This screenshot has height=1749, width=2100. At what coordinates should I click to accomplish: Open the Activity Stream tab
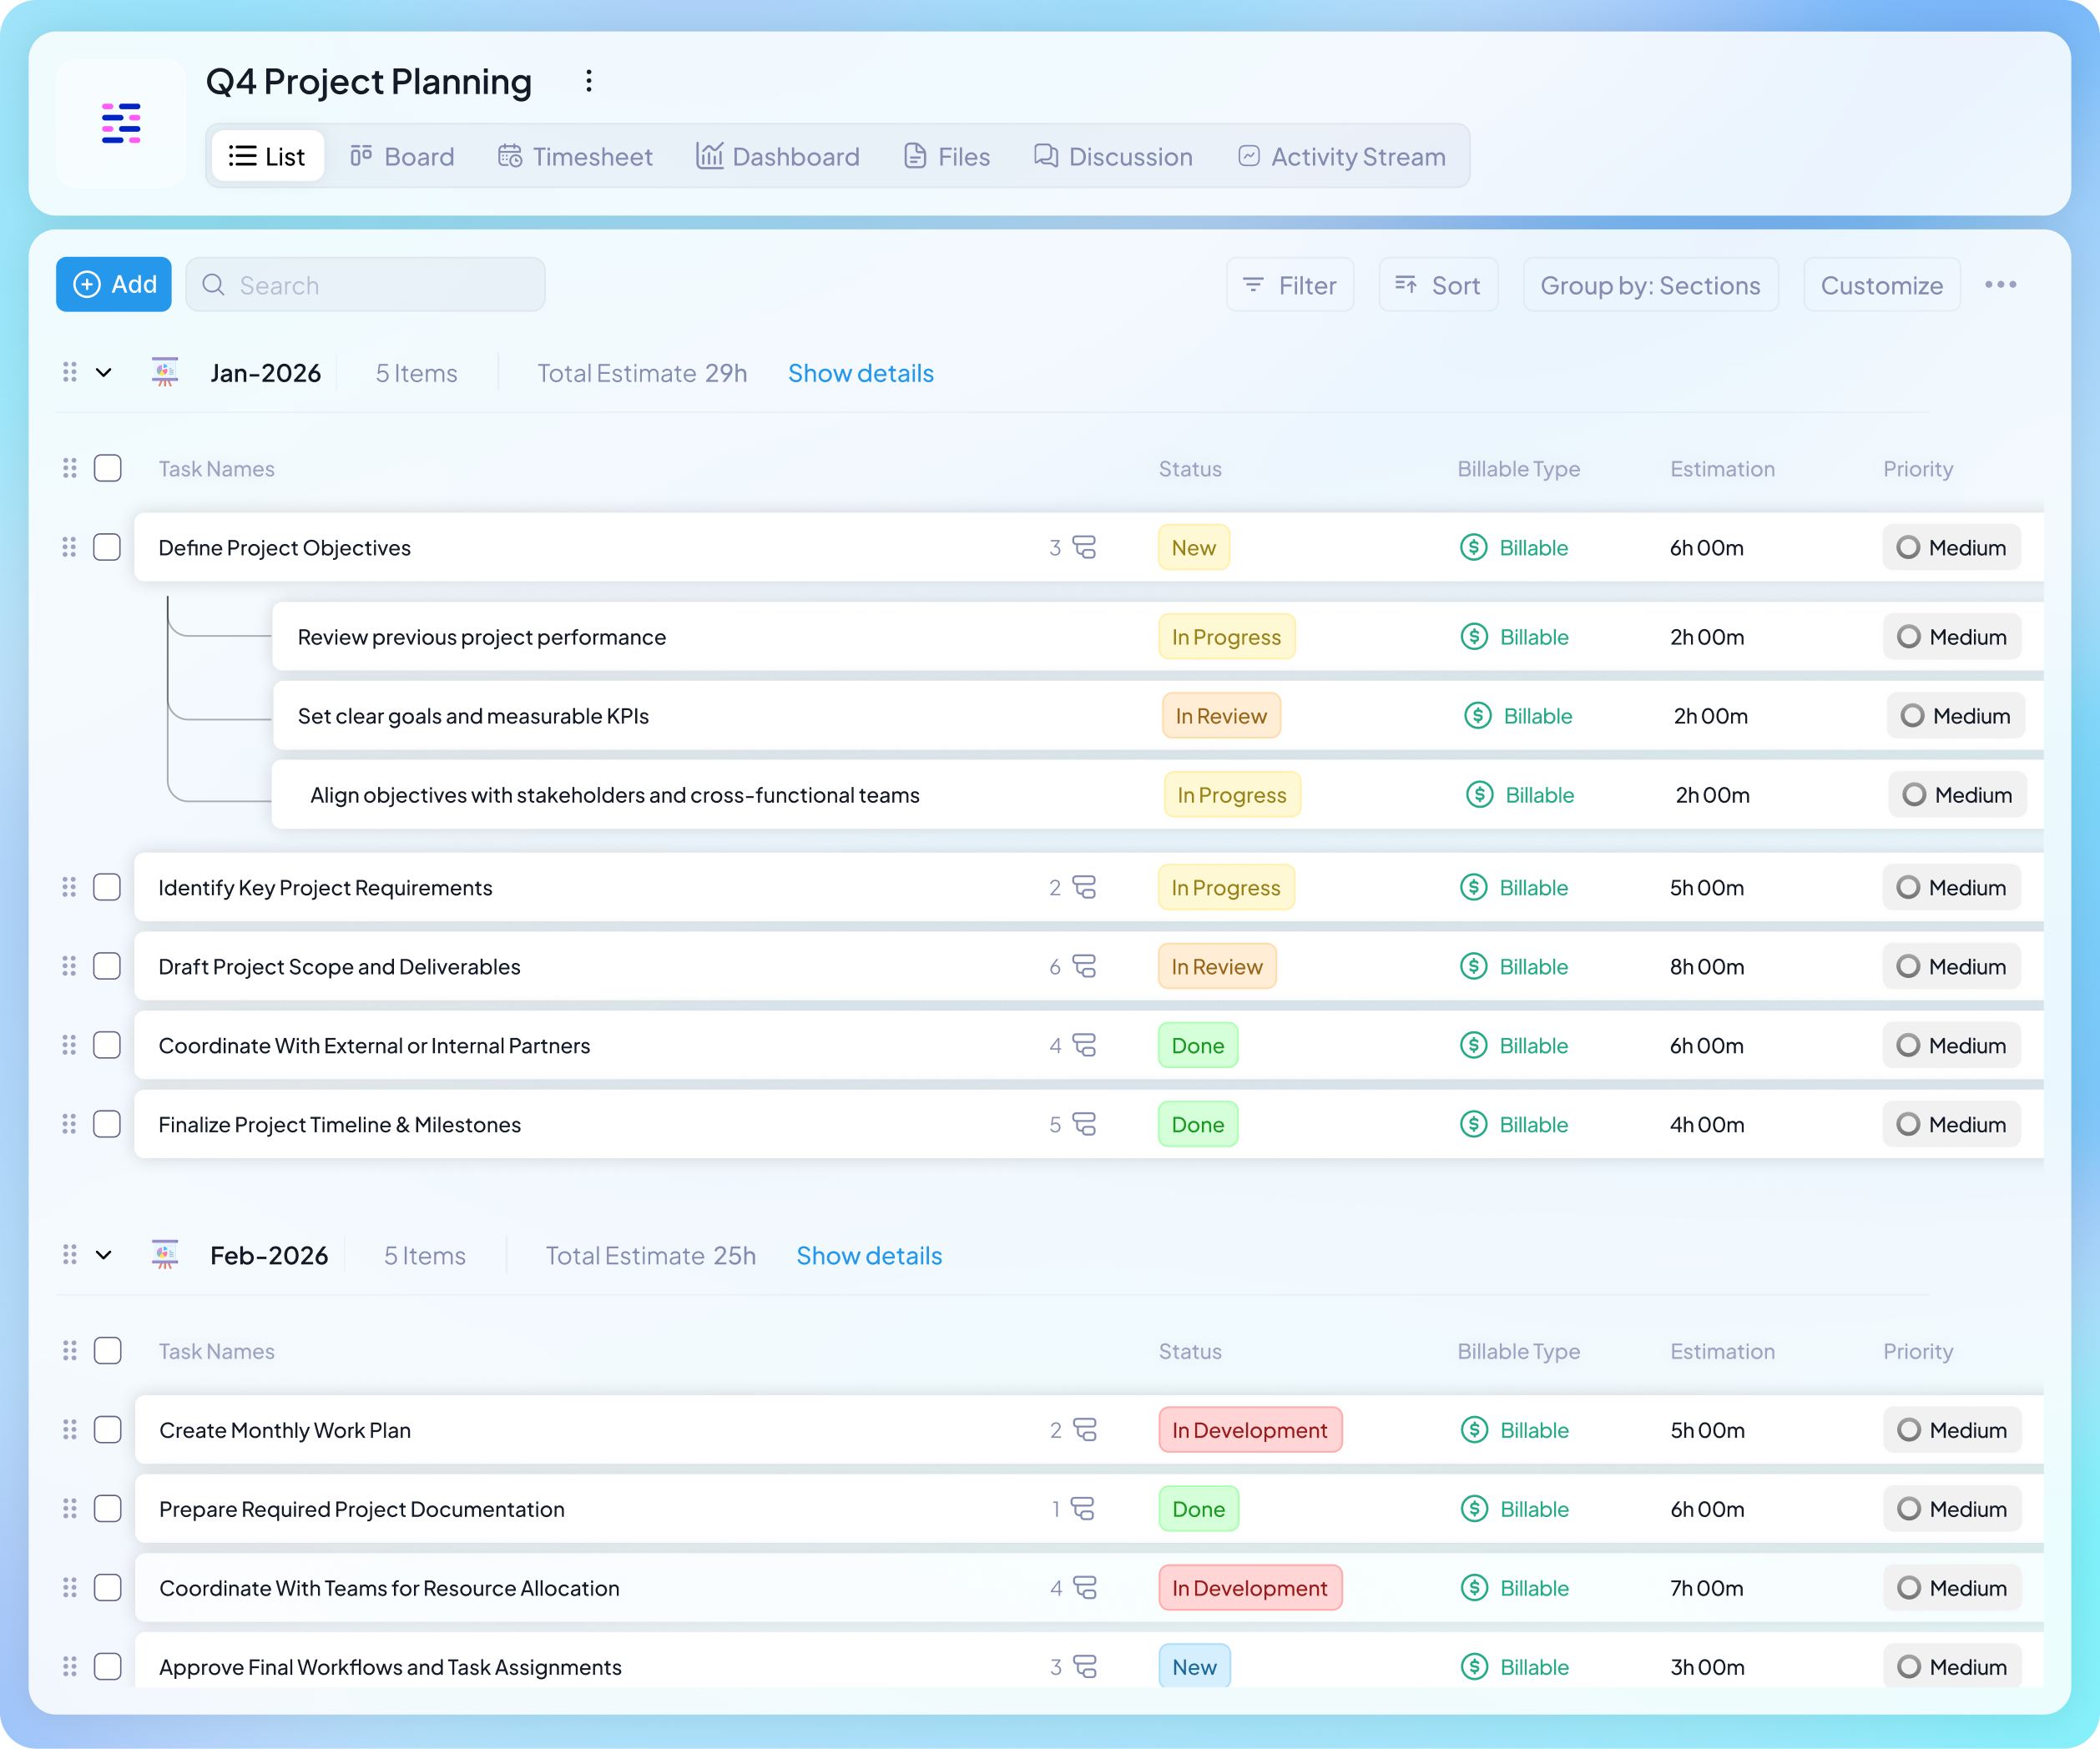(1342, 156)
